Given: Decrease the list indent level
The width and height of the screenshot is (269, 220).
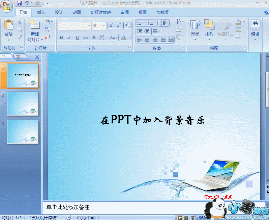Looking at the screenshot, I should coord(140,31).
